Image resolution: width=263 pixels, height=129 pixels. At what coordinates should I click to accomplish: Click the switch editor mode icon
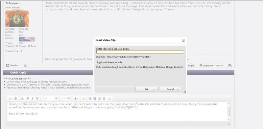pyautogui.click(x=15, y=99)
